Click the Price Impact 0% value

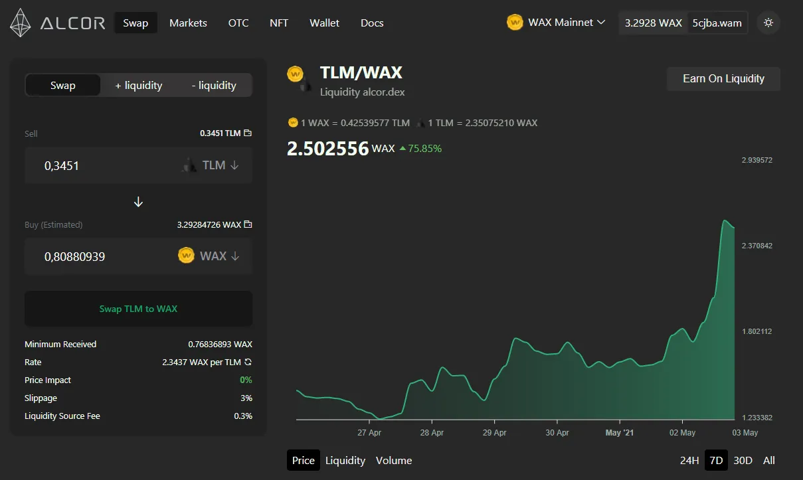246,380
